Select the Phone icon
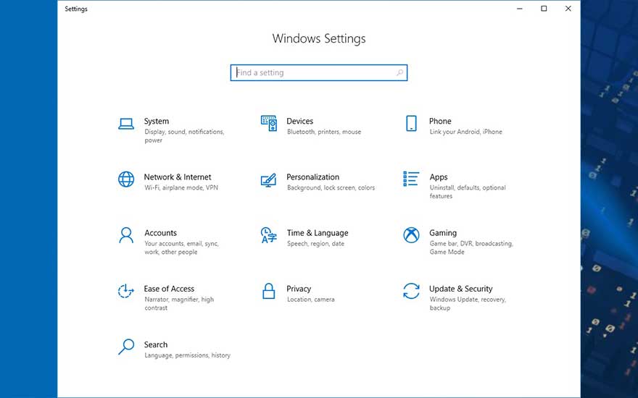The width and height of the screenshot is (638, 398). [x=411, y=124]
